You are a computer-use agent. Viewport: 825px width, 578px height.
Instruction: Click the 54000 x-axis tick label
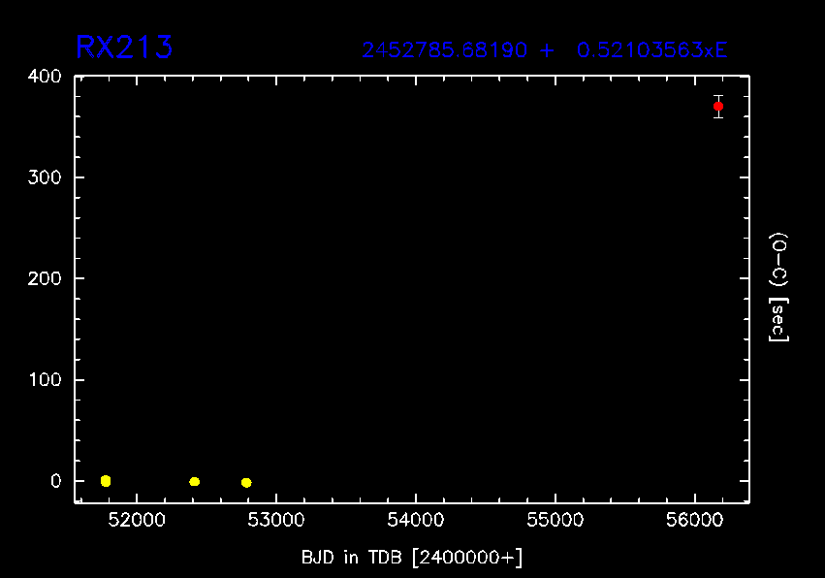point(415,522)
